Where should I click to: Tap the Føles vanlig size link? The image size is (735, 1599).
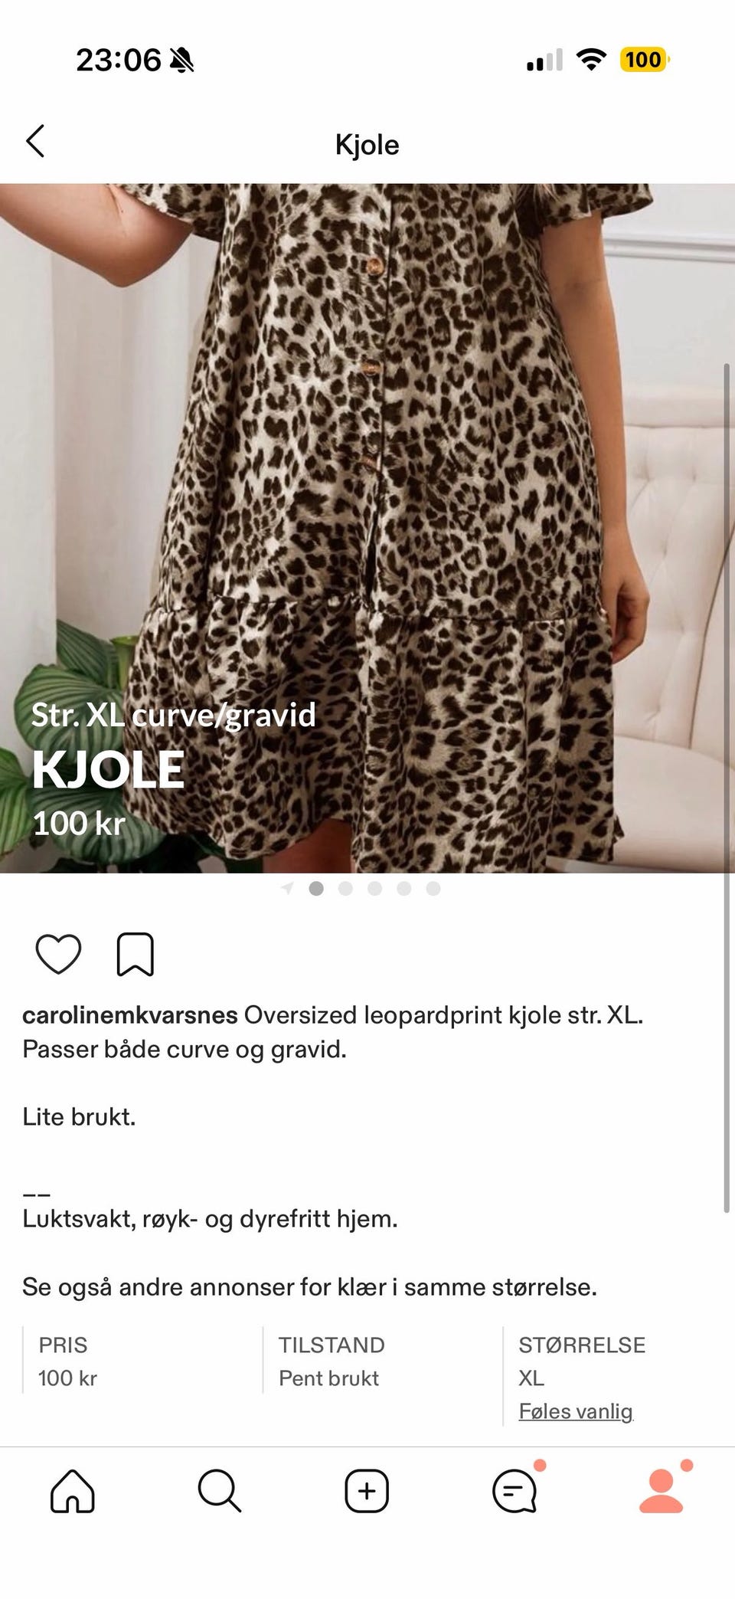click(x=576, y=1411)
